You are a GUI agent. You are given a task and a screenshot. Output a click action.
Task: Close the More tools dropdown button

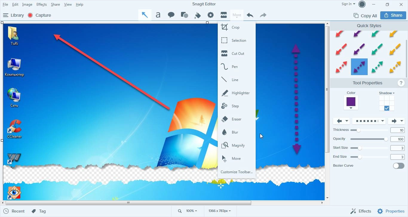pyautogui.click(x=237, y=15)
